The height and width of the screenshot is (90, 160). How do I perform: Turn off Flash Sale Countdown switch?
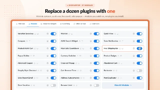tap(96, 48)
